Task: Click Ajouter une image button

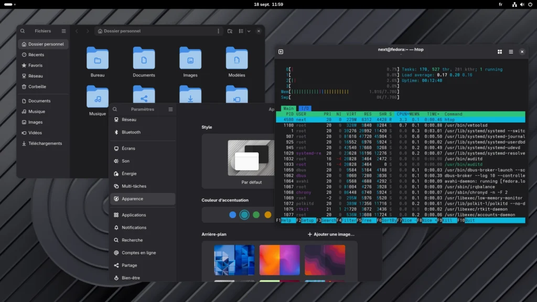Action: tap(331, 234)
